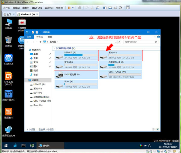This screenshot has height=153, width=181.
Task: Open the 虚拟机(M) VMware menu
Action: 37,8
